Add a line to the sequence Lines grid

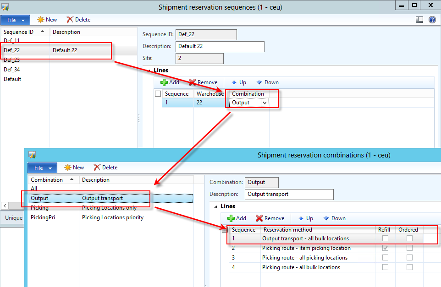[170, 82]
